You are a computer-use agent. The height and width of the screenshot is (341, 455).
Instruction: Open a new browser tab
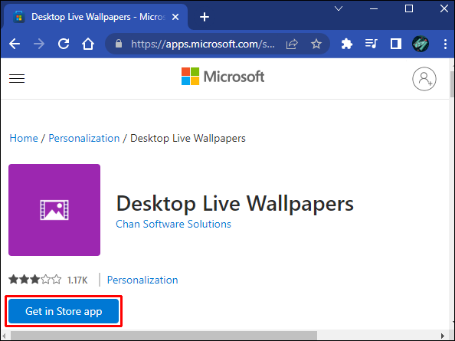coord(205,17)
